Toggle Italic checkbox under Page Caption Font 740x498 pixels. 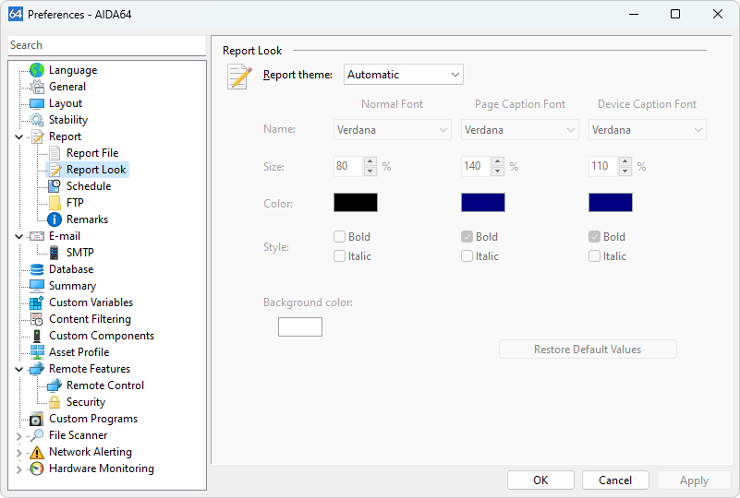pos(467,256)
